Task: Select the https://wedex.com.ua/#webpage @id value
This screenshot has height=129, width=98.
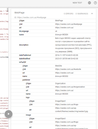Action: (x=69, y=24)
